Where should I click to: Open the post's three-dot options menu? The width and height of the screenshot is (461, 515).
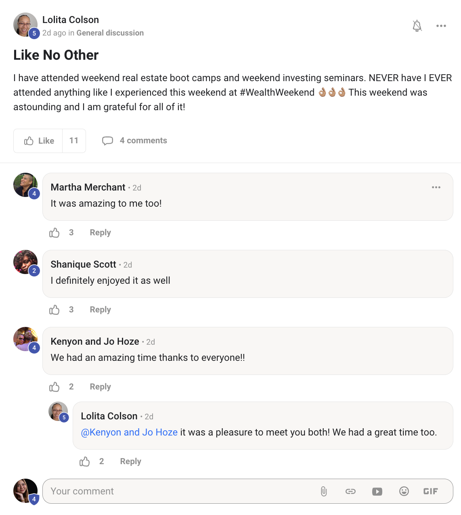(441, 26)
